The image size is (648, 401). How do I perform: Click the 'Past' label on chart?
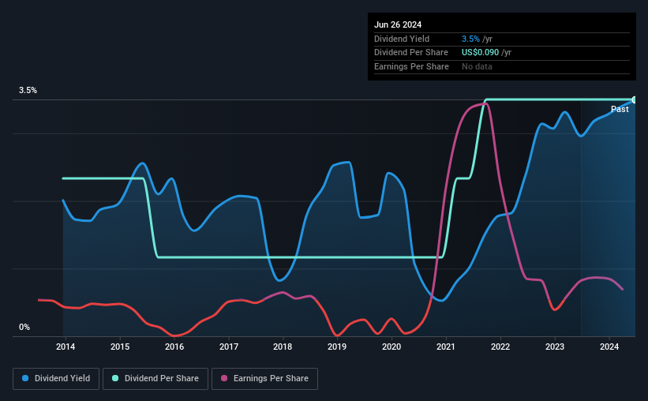pyautogui.click(x=620, y=109)
